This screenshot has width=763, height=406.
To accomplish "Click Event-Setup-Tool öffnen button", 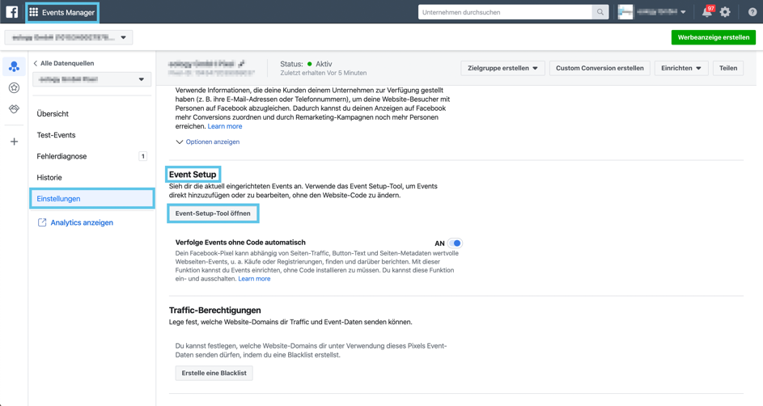I will 213,214.
